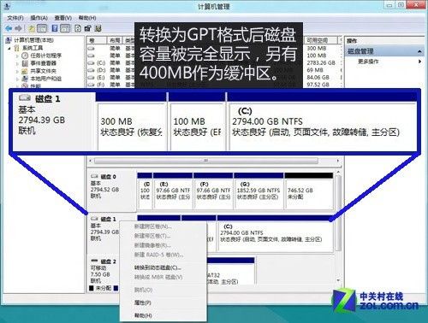This screenshot has width=428, height=323.
Task: Select the (F:) 97.66 GB partition on 磁盘 0
Action: pyautogui.click(x=213, y=191)
